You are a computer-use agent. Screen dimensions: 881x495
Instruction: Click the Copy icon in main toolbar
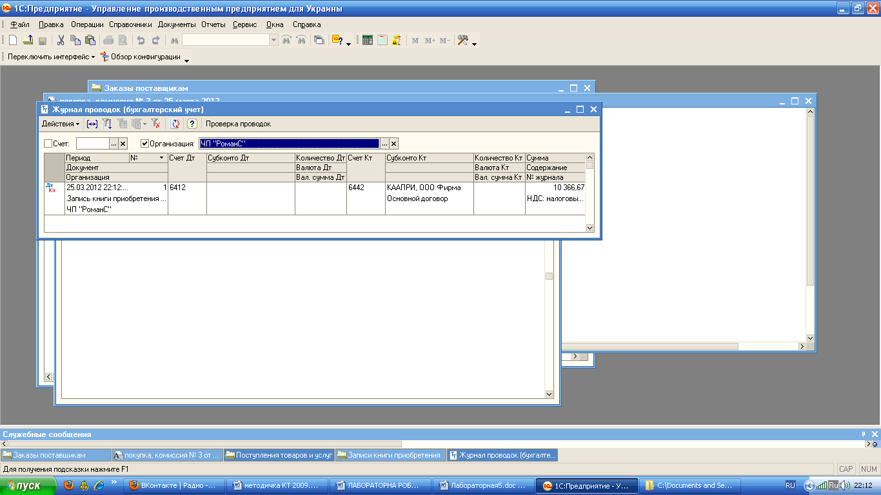(x=75, y=40)
